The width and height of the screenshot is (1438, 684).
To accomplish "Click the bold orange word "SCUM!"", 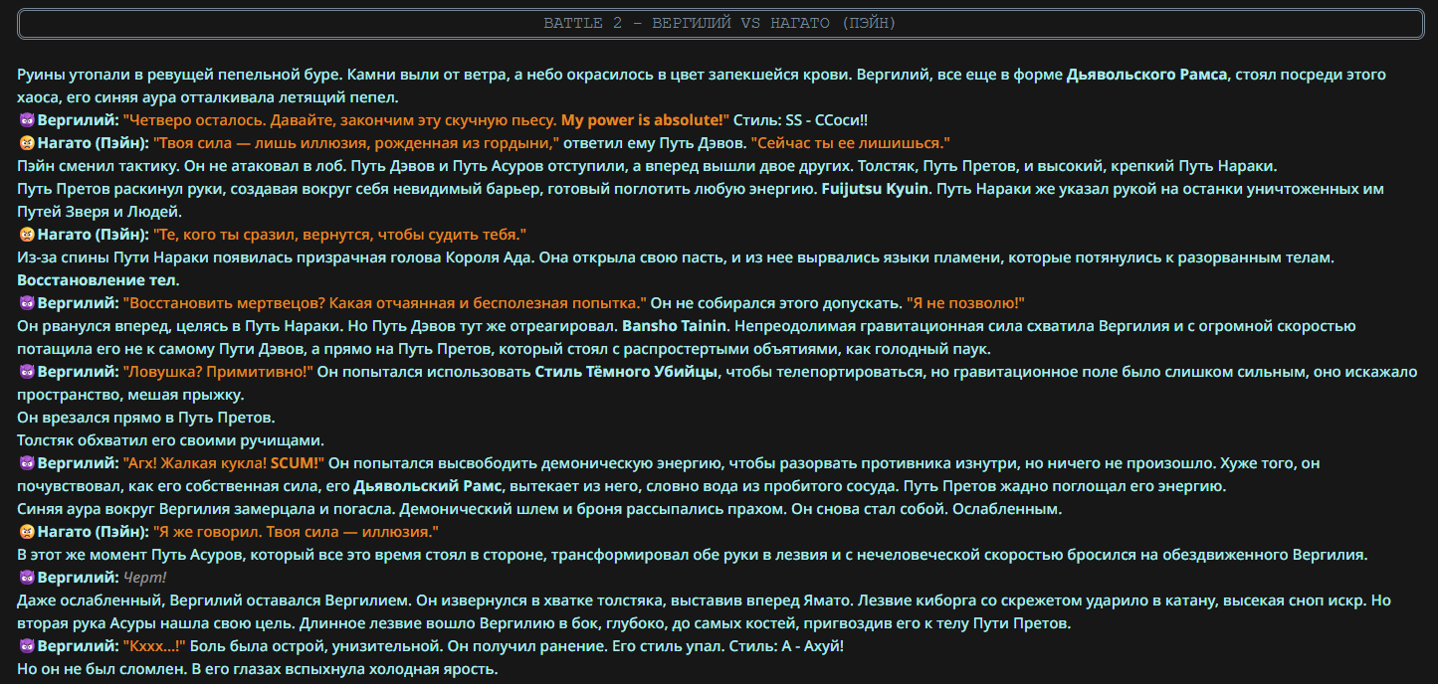I will pyautogui.click(x=298, y=463).
